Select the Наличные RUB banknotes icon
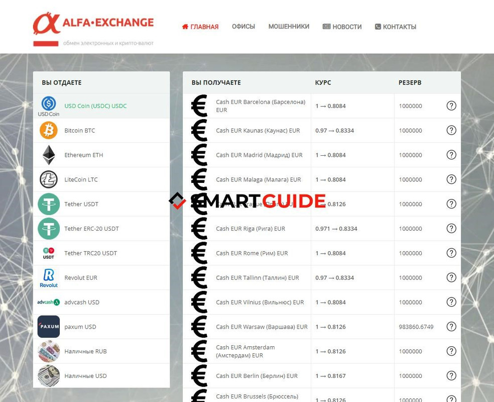 49,351
